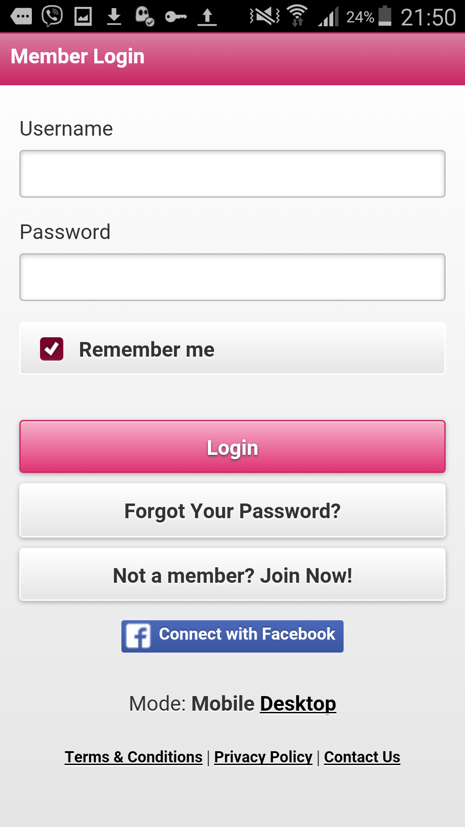This screenshot has width=465, height=827.
Task: Focus the Username input field
Action: [x=232, y=174]
